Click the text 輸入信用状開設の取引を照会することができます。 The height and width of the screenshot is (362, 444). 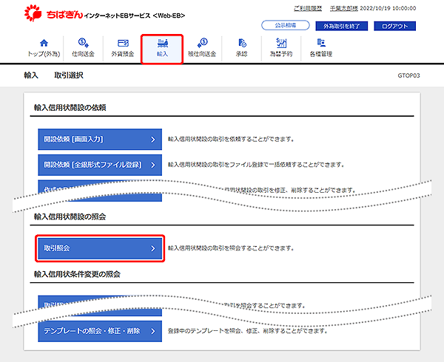coord(231,248)
